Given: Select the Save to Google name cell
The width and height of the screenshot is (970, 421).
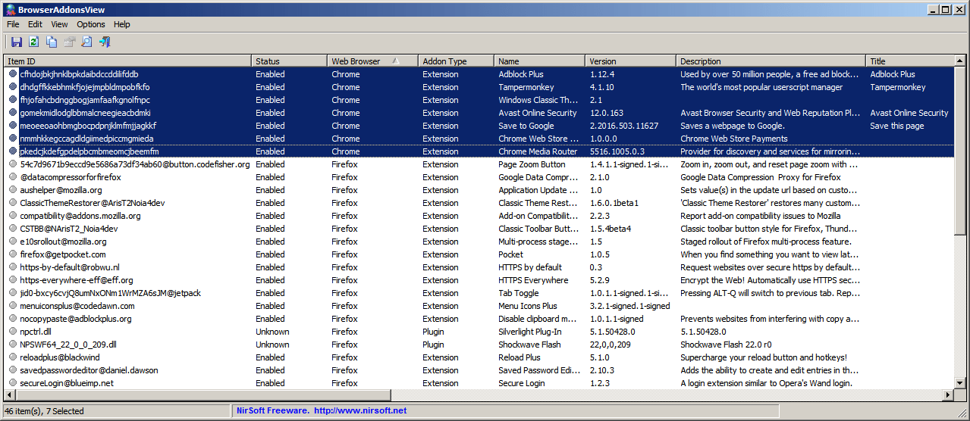Looking at the screenshot, I should tap(526, 126).
